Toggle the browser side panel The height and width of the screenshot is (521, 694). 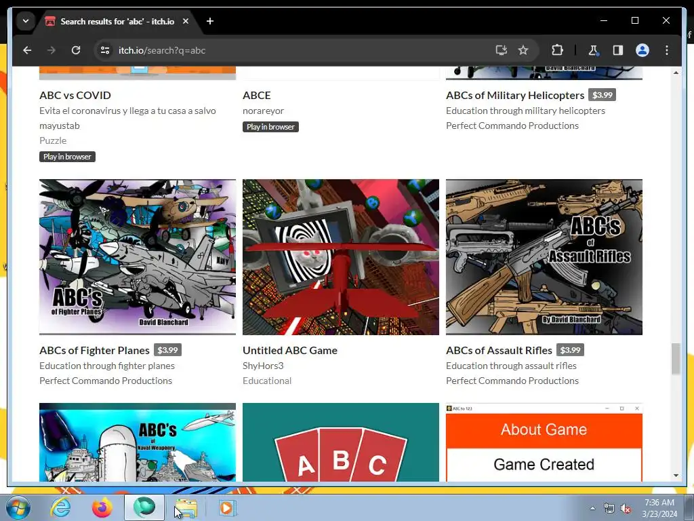(x=618, y=50)
